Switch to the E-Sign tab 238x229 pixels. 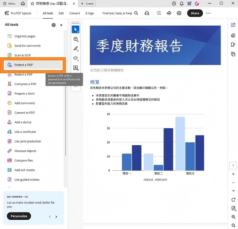pyautogui.click(x=90, y=13)
